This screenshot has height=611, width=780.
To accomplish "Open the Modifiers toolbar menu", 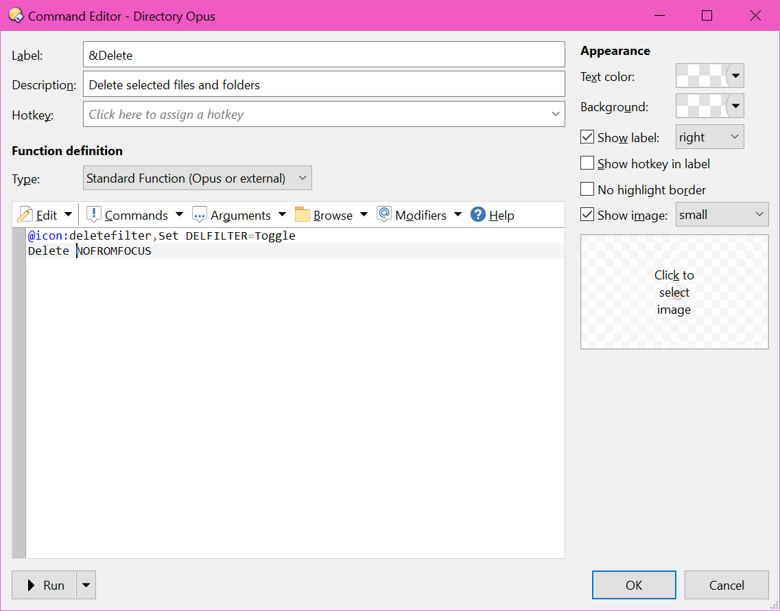I will (x=419, y=215).
